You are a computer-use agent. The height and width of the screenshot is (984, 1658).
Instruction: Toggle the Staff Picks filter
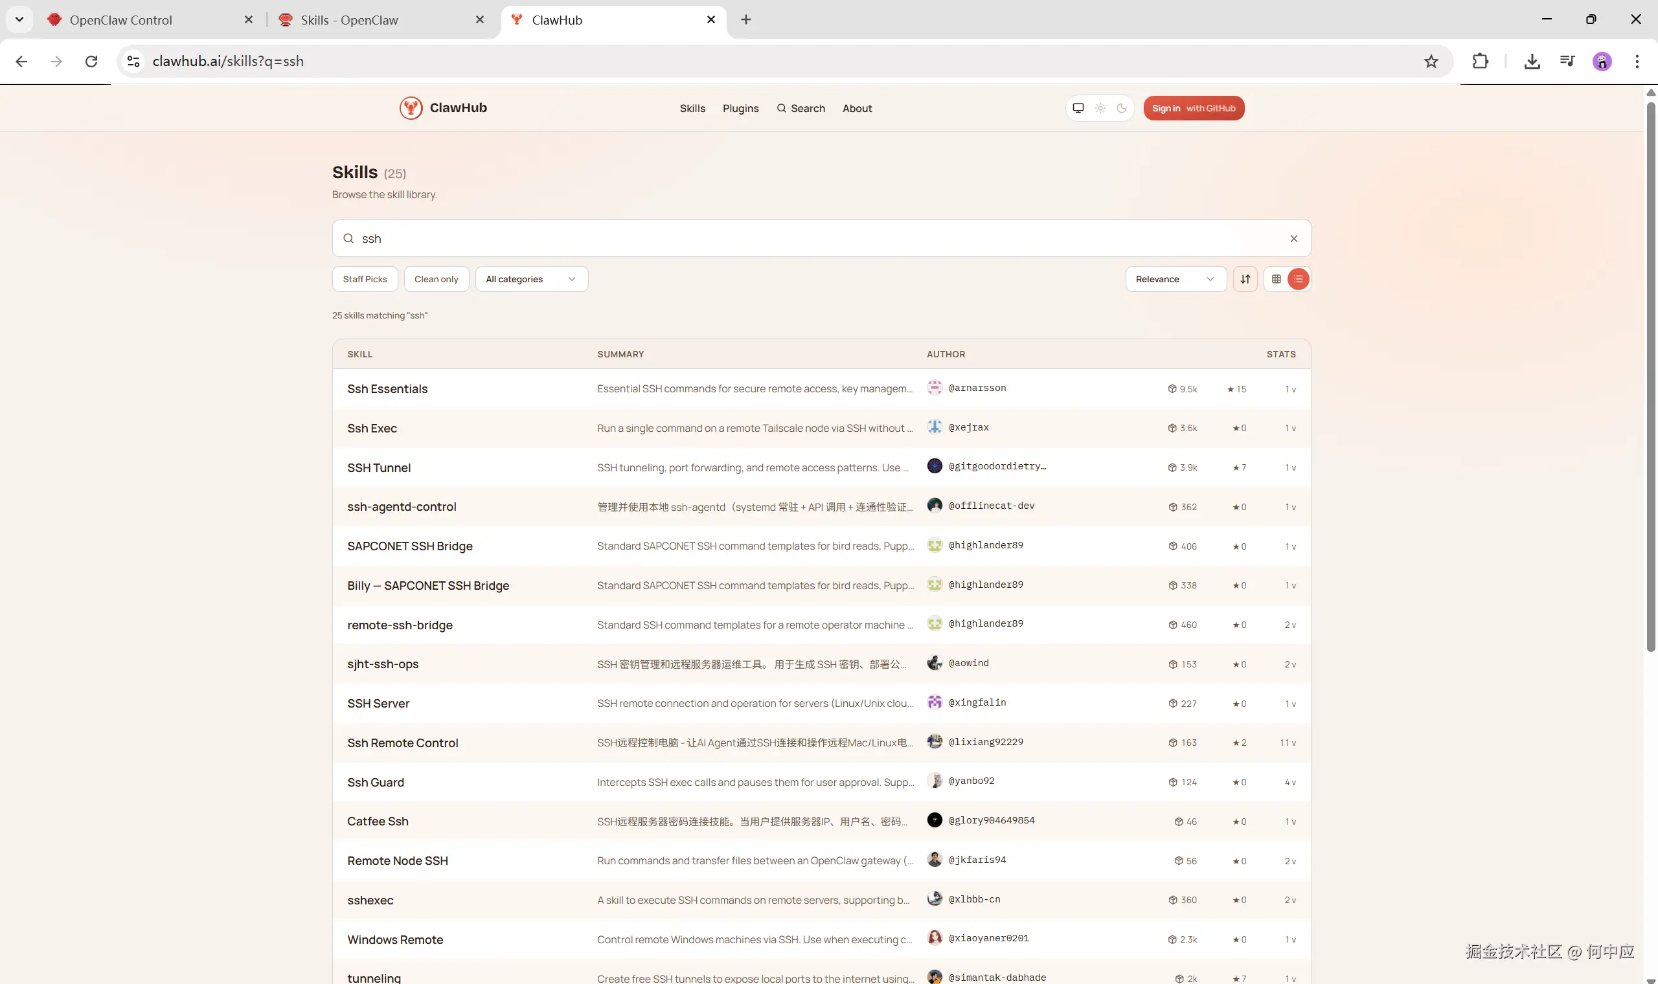tap(365, 279)
